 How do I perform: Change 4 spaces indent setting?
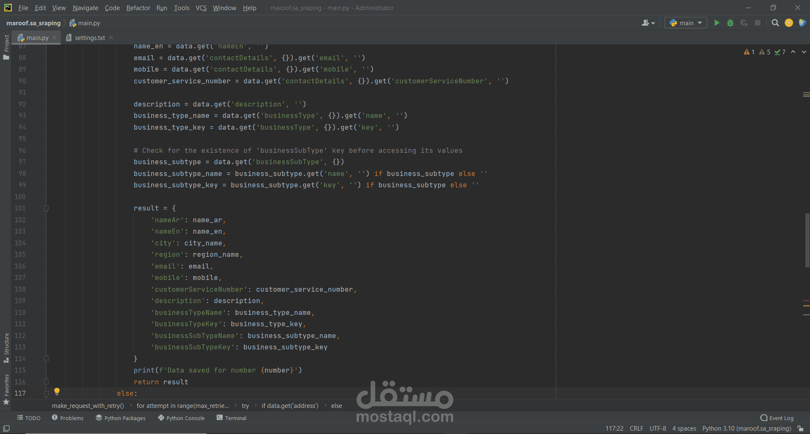tap(684, 429)
